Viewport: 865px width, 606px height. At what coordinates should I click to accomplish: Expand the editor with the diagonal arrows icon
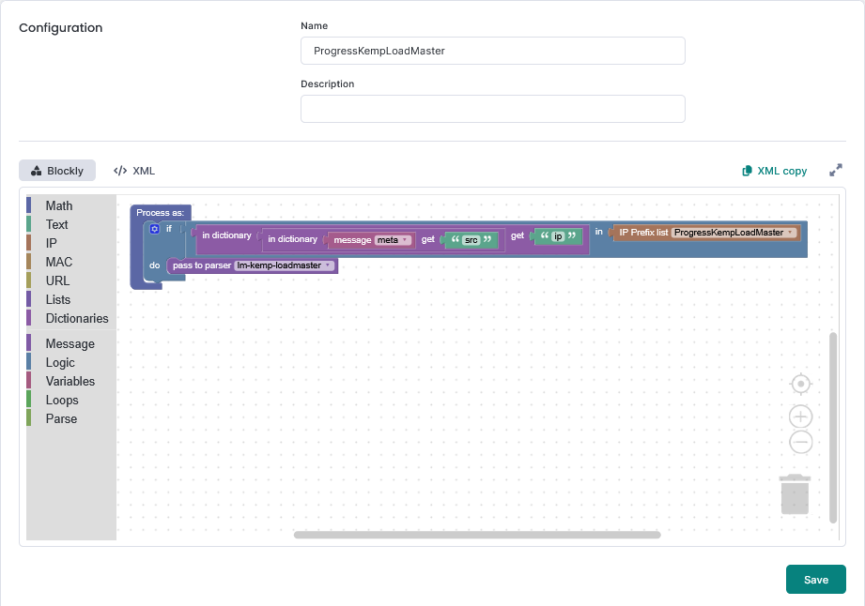pyautogui.click(x=836, y=170)
